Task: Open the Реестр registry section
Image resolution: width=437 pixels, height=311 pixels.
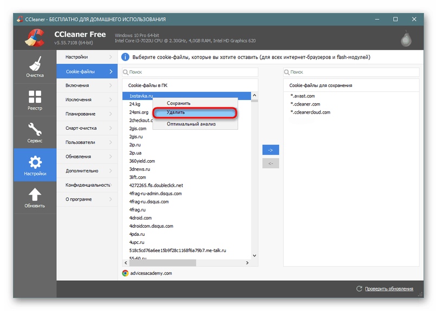Action: [x=35, y=100]
